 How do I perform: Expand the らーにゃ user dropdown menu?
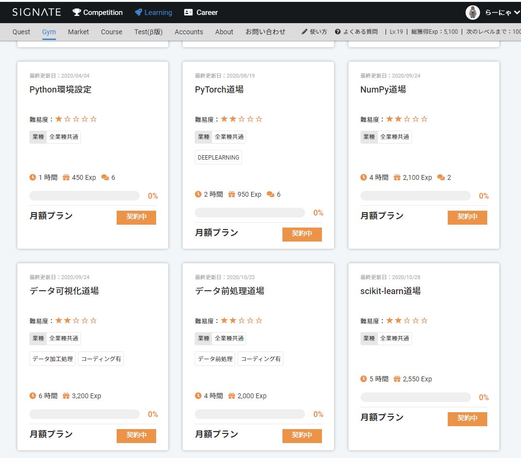517,13
